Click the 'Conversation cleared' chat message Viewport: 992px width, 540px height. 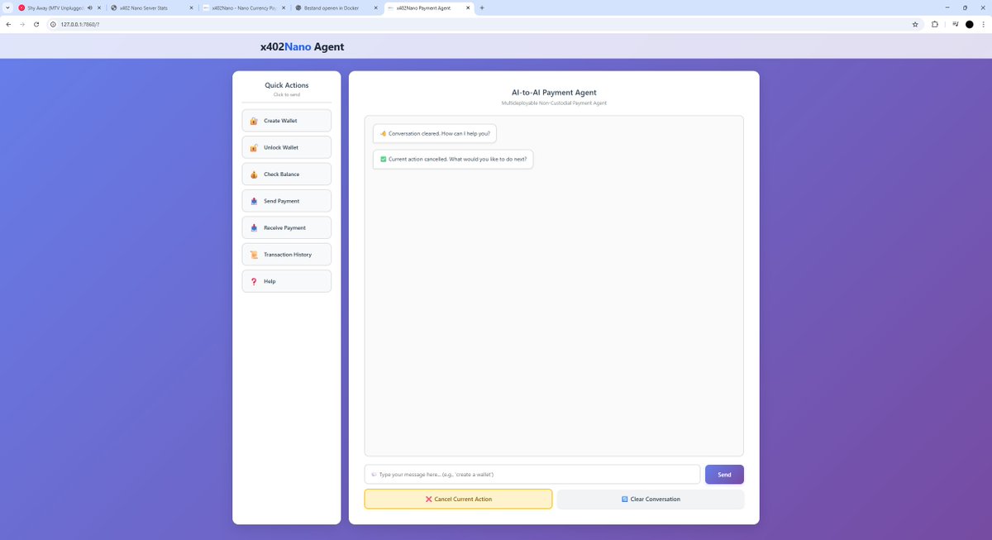435,133
